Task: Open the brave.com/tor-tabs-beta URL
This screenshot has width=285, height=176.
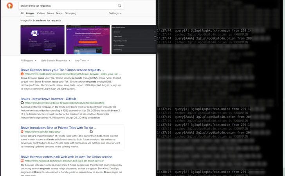Action: coord(43,132)
